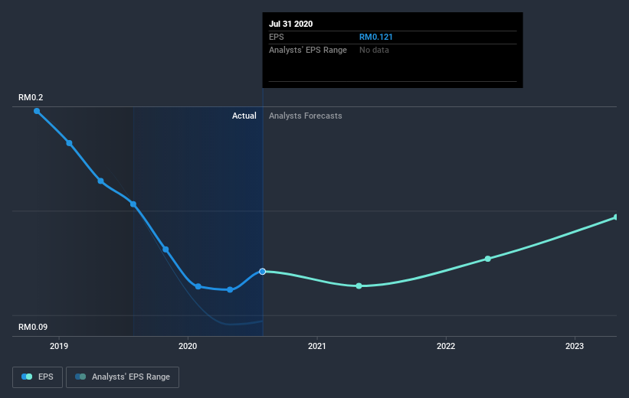Click the 'No data' tooltip text
Screen dimensions: 629x398
pos(374,50)
